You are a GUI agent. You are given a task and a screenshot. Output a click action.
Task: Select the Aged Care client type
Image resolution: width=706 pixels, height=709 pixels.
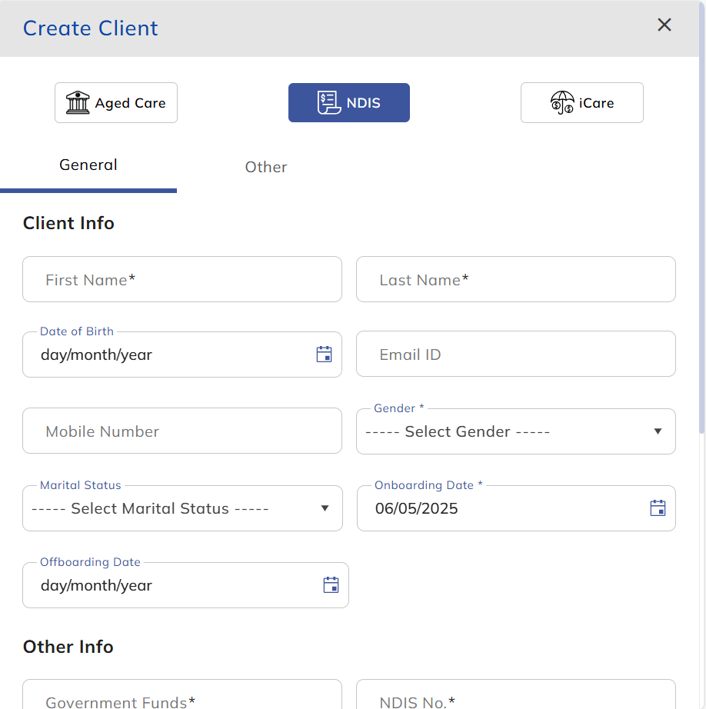(115, 102)
